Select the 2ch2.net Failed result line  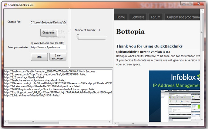(32, 95)
